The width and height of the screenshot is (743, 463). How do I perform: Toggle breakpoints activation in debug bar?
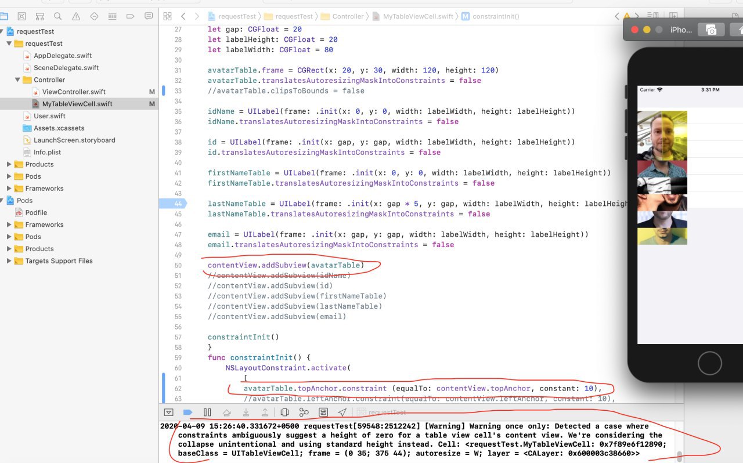[x=187, y=412]
